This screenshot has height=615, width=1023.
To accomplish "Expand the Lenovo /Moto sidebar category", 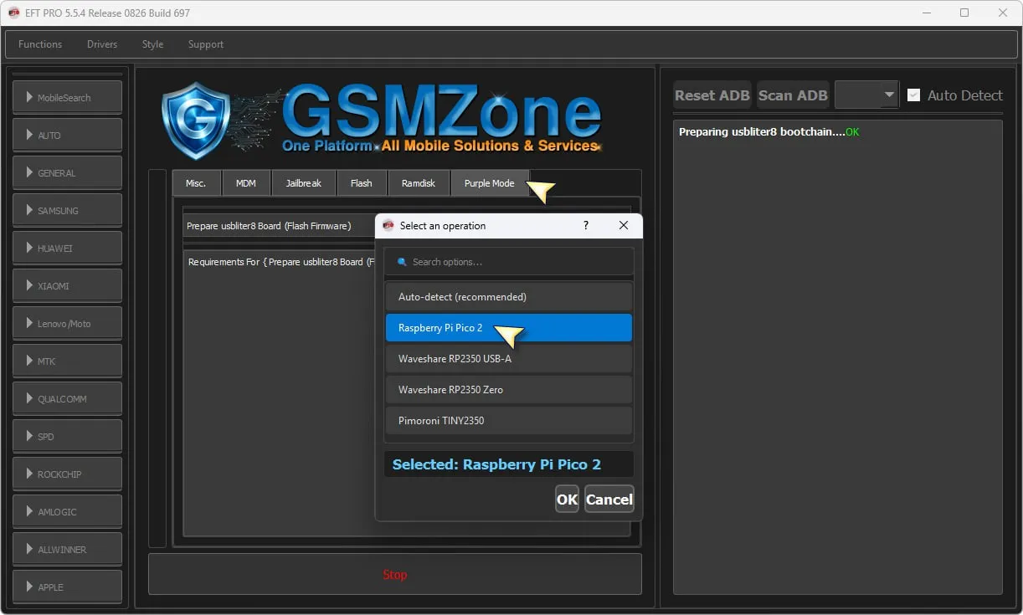I will (67, 323).
